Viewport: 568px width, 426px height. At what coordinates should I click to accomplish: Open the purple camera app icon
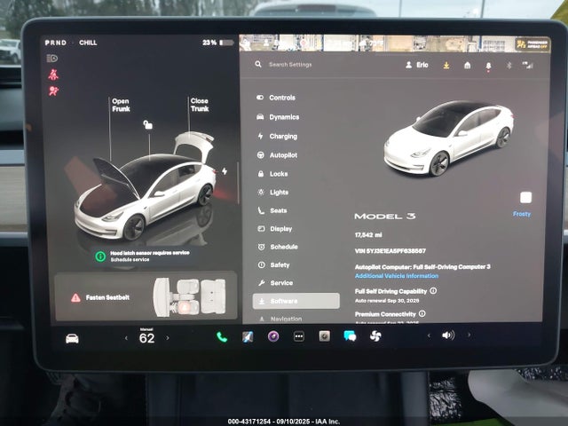coord(273,336)
